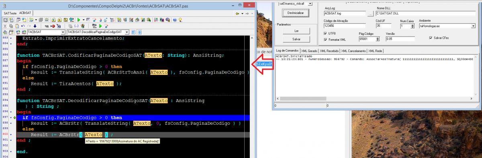Click the Pág.Código value field 65001
Image resolution: width=482 pixels, height=158 pixels.
[367, 39]
